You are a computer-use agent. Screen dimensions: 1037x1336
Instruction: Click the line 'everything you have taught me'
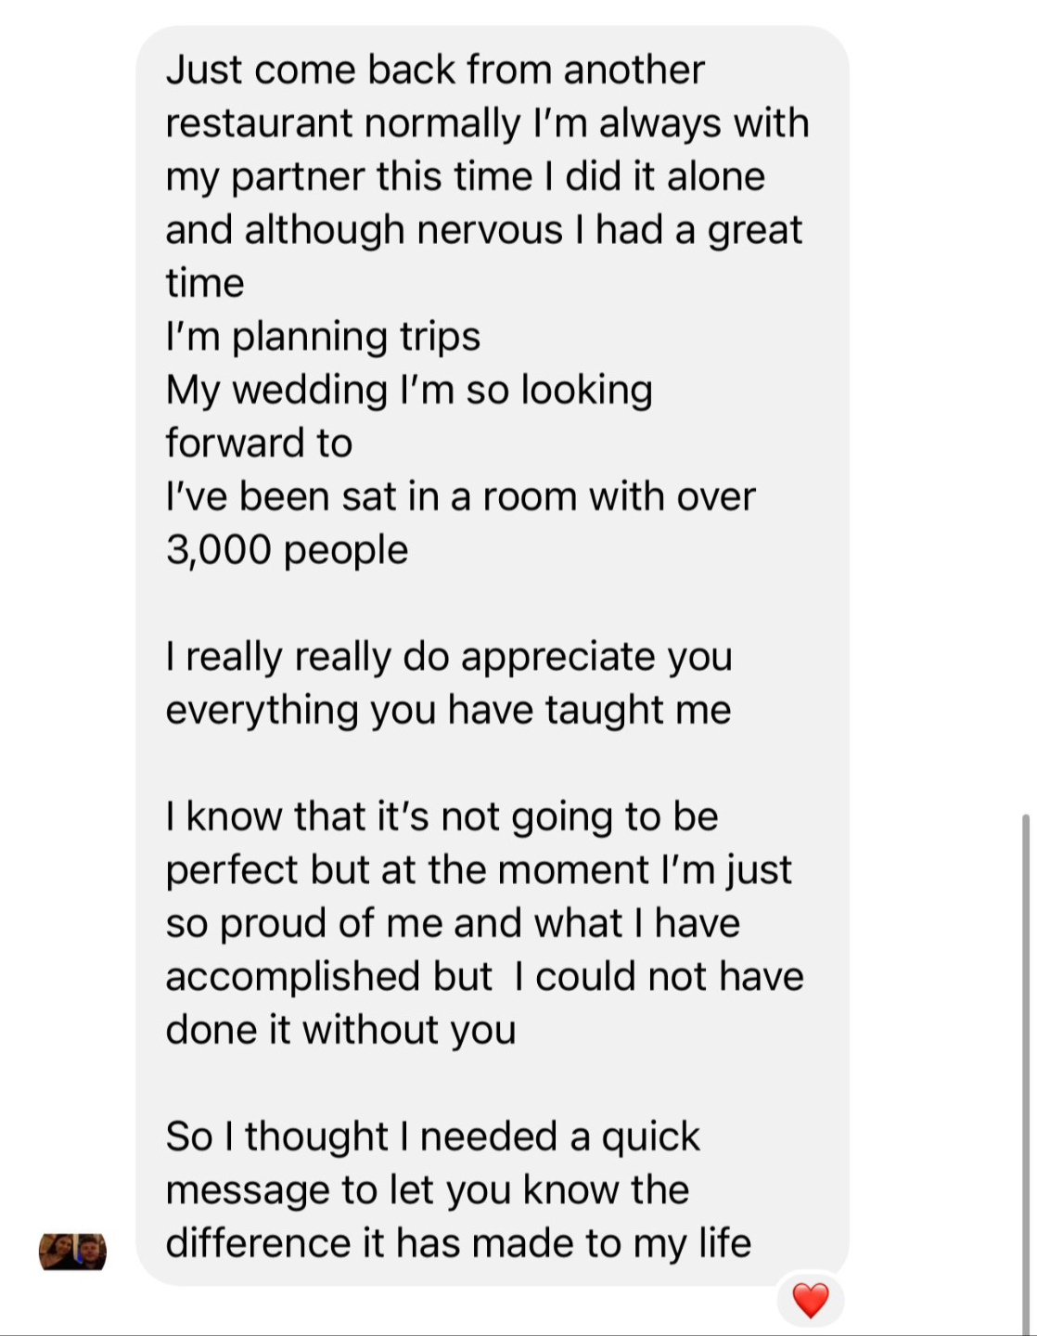point(448,710)
